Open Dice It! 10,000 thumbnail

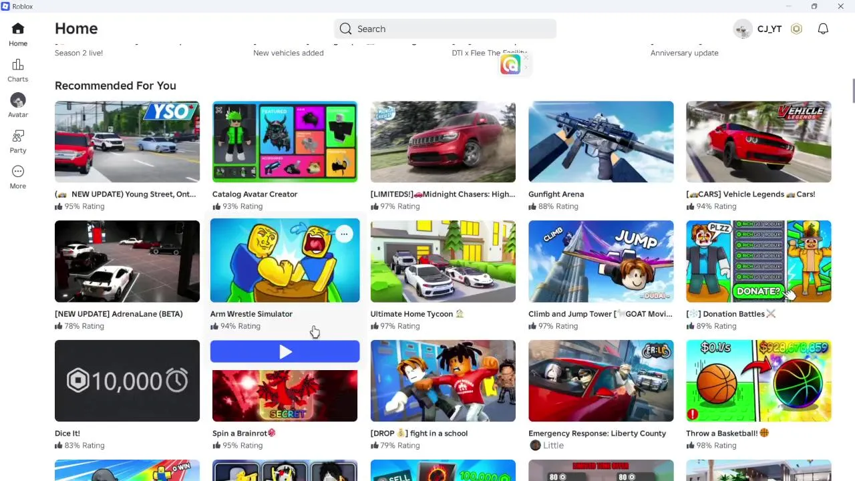click(127, 381)
